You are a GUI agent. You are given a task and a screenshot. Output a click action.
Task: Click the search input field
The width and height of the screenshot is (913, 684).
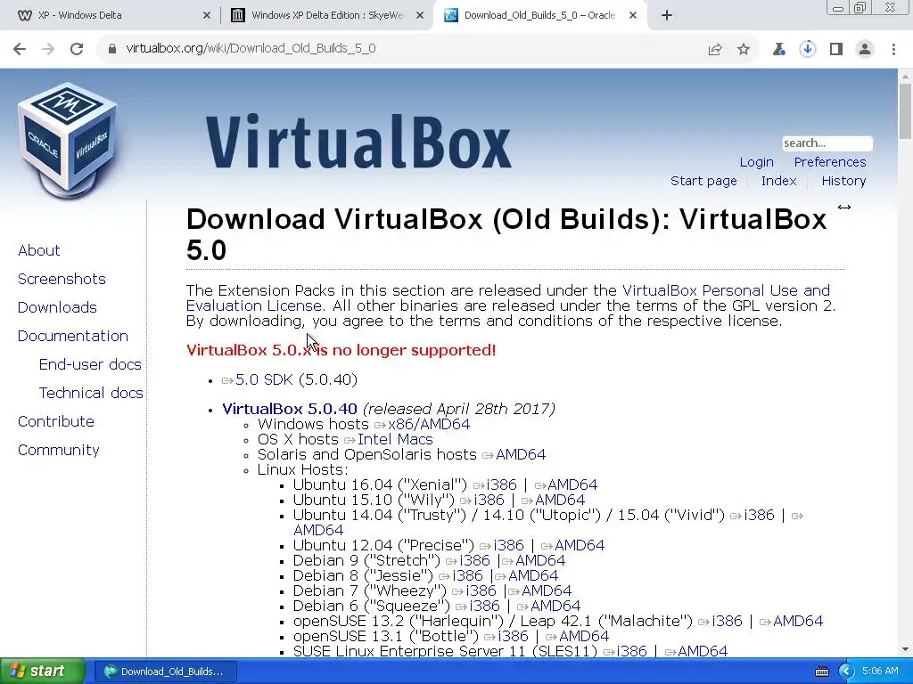(x=827, y=143)
